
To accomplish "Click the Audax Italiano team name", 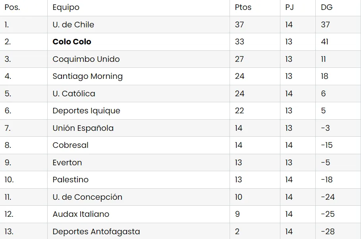I will click(x=81, y=214).
